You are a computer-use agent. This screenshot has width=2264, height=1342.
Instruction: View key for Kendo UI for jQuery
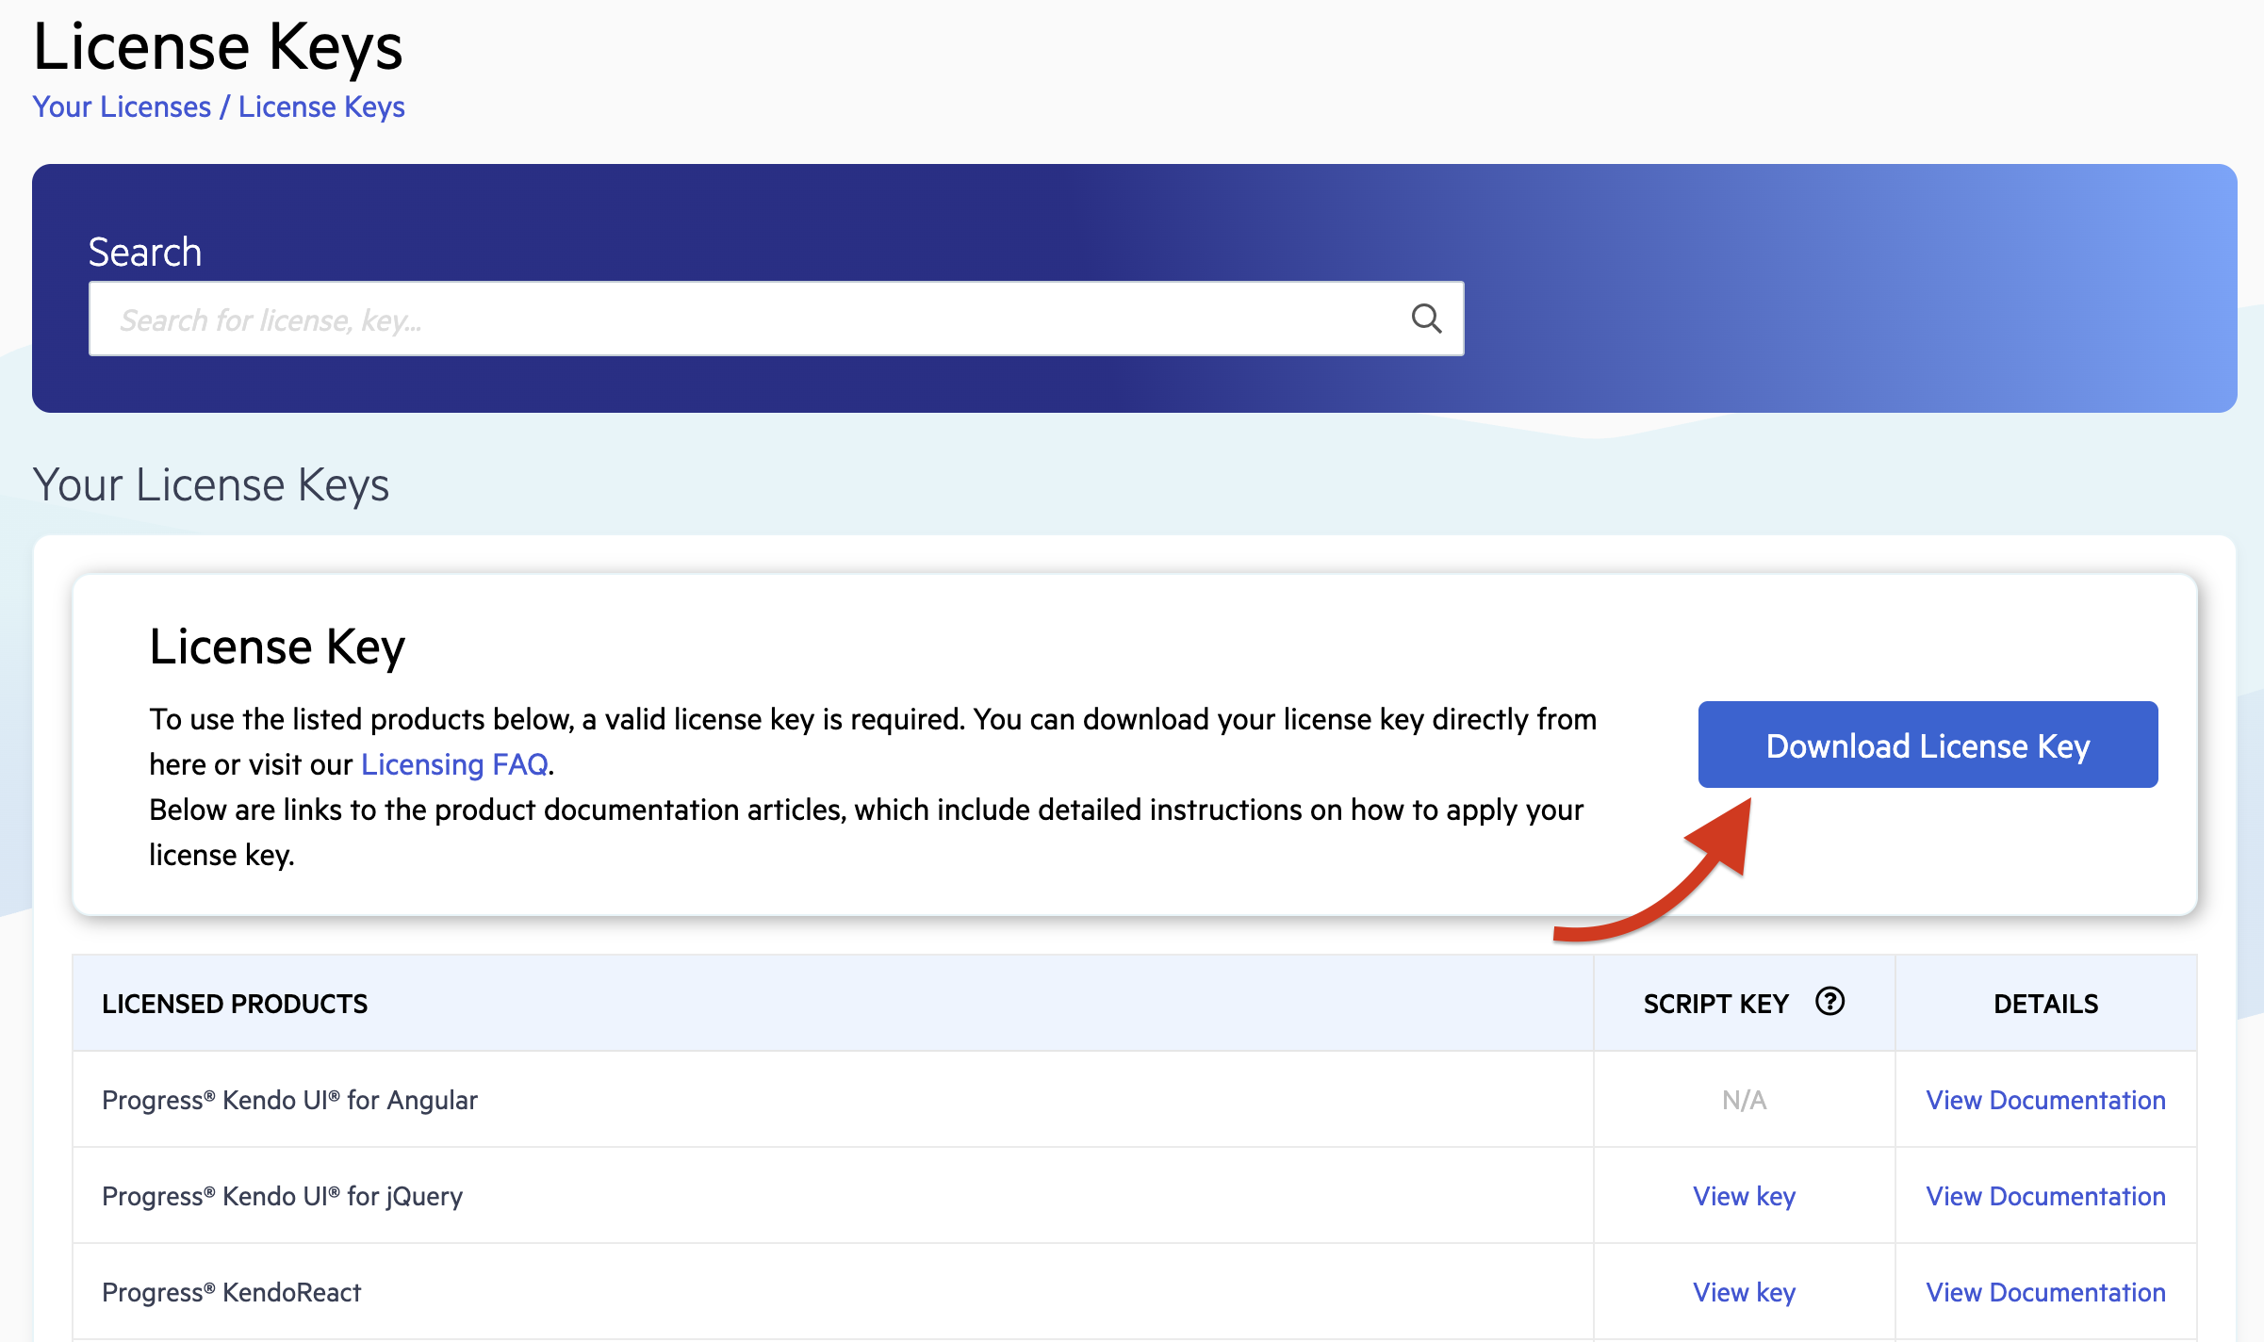[1743, 1196]
